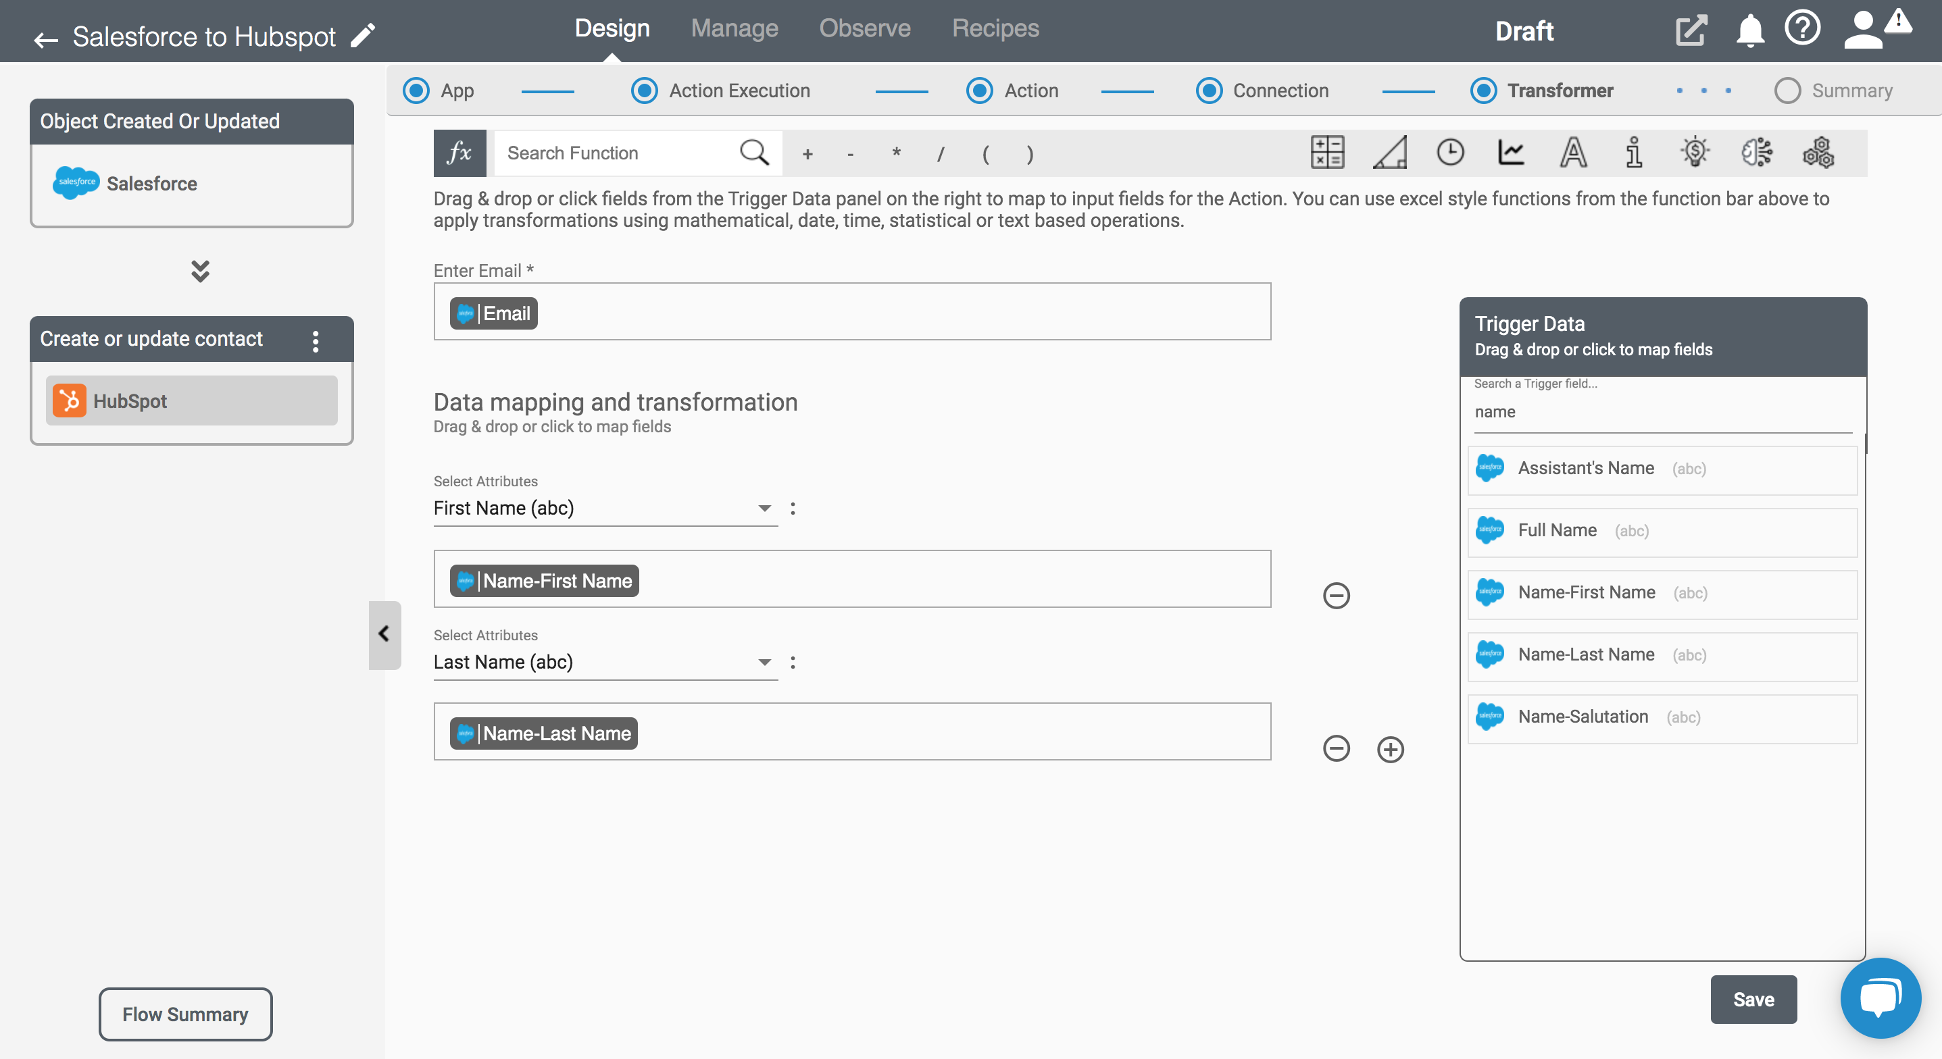Open options dots beside First Name
Screen dimensions: 1942x1059
tap(793, 509)
